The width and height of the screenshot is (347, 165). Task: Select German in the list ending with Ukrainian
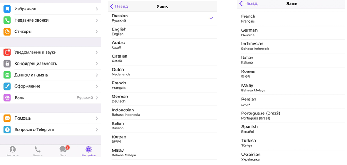coord(292,32)
